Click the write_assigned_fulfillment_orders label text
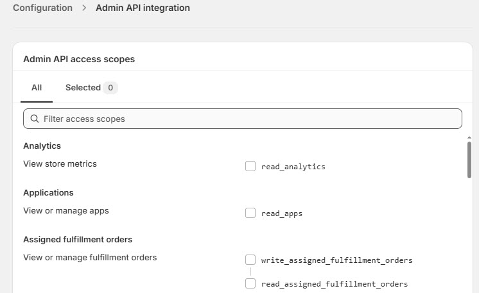 pos(336,260)
